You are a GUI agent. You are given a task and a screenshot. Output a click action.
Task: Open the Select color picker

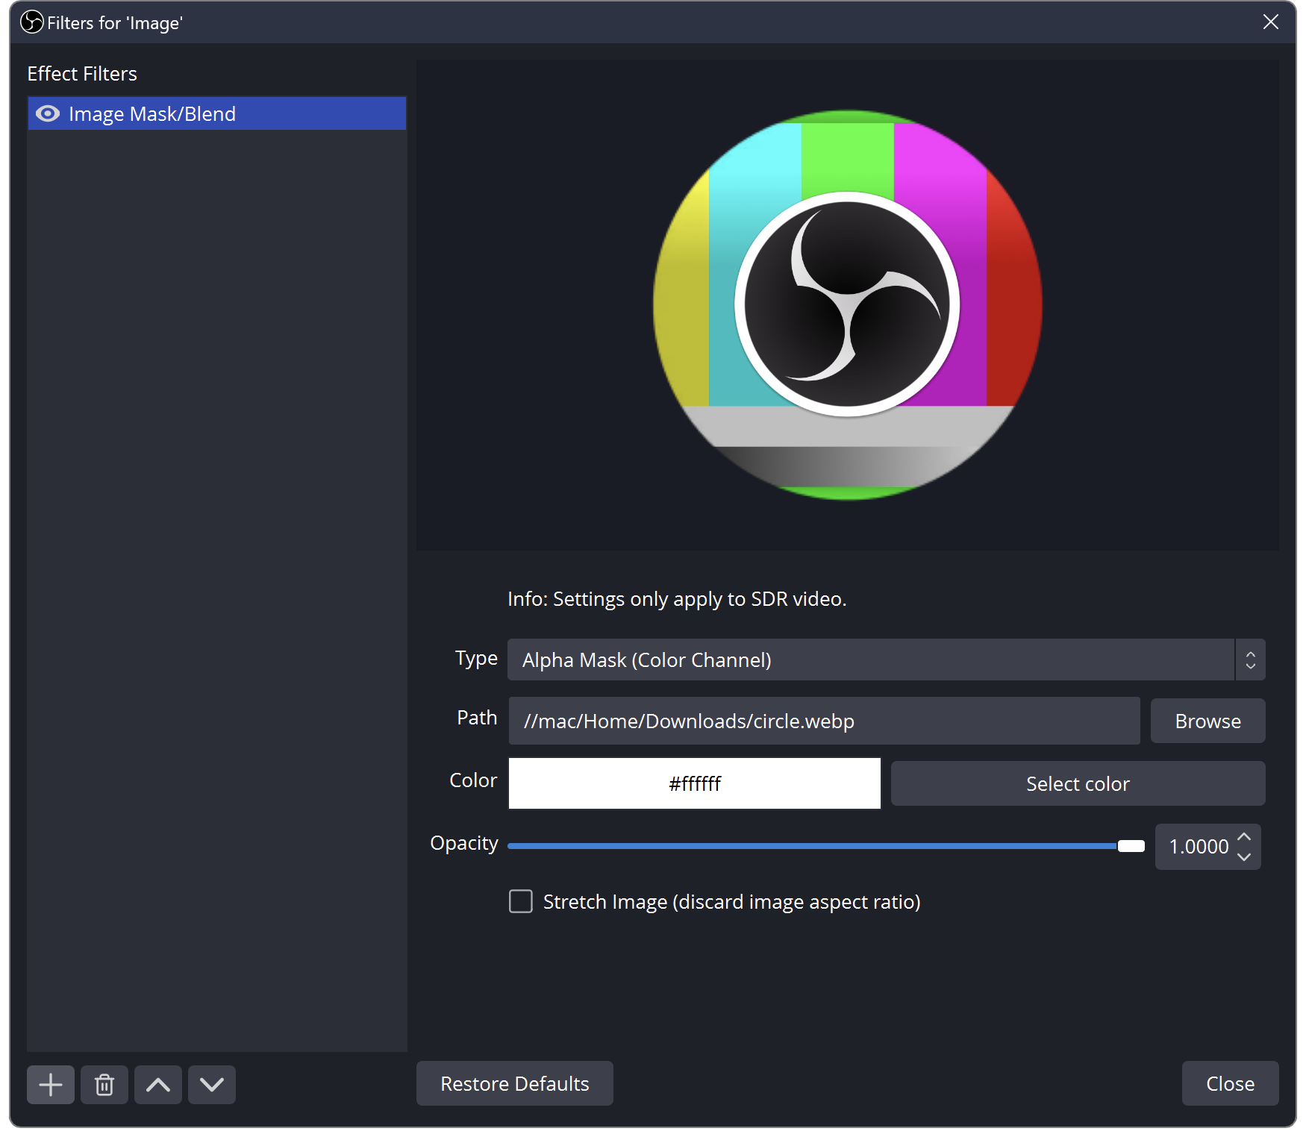coord(1077,783)
